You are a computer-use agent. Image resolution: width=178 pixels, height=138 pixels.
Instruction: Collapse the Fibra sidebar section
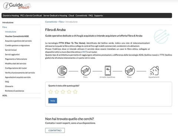(4, 27)
